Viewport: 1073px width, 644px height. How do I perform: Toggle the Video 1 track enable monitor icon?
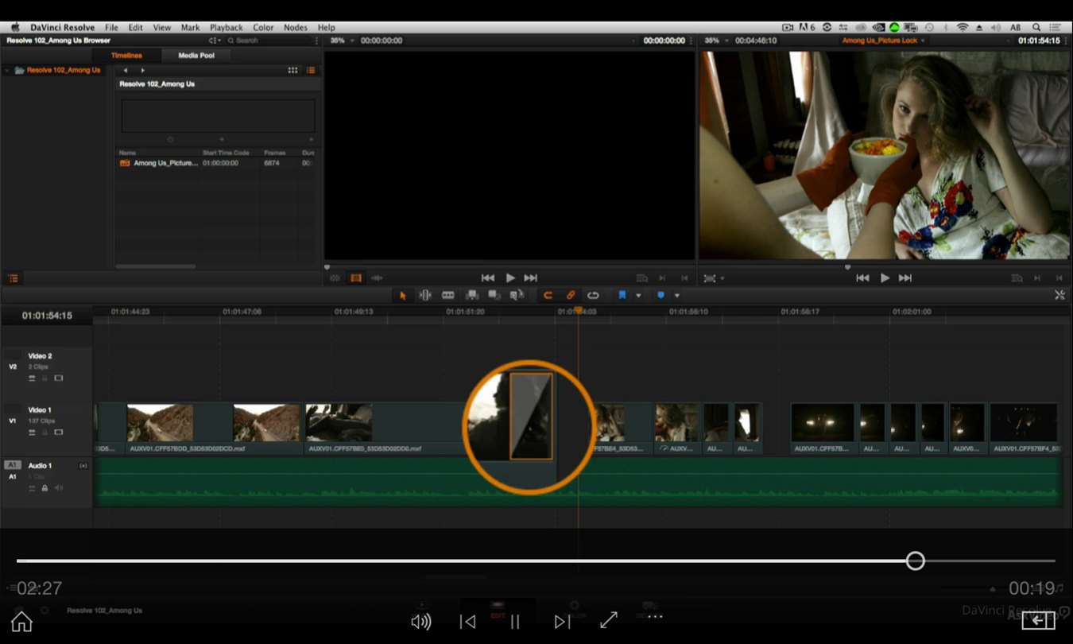point(58,433)
